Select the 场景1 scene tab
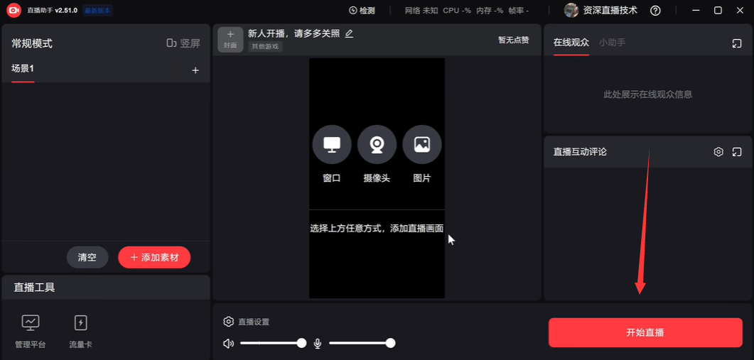 [x=23, y=68]
